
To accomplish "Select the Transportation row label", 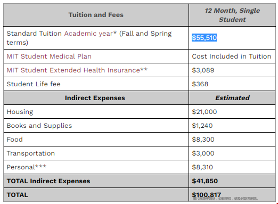I will coord(31,153).
